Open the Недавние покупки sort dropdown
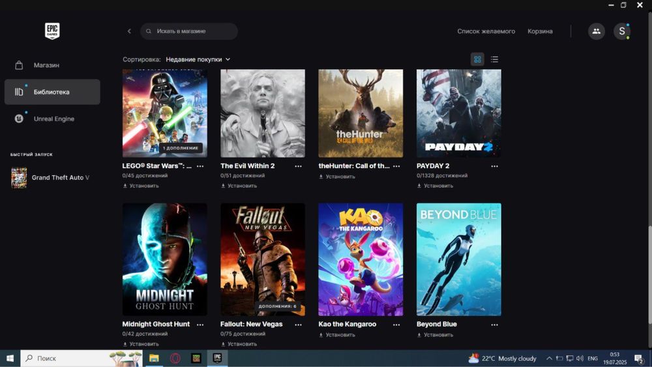The image size is (652, 367). click(x=198, y=59)
